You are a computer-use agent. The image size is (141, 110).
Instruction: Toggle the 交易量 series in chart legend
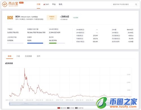tap(70, 108)
